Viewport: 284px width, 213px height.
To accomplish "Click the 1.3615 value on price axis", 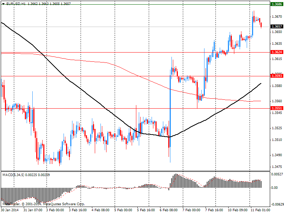I will pos(277,59).
